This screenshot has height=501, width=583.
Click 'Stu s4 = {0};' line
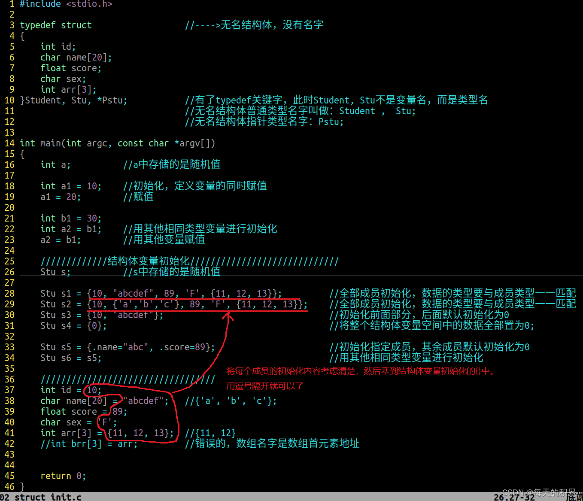(x=73, y=326)
